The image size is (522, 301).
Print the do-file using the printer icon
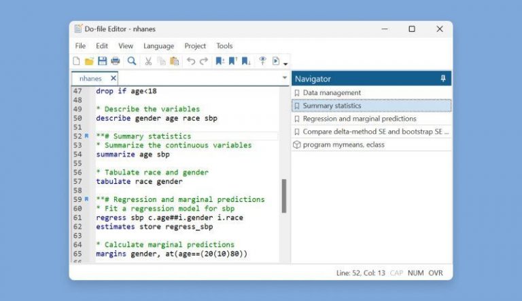click(x=115, y=61)
